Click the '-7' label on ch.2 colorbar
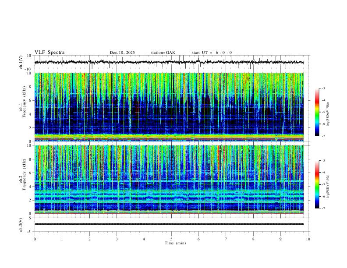Image resolution: width=347 pixels, height=268 pixels. 323,208
